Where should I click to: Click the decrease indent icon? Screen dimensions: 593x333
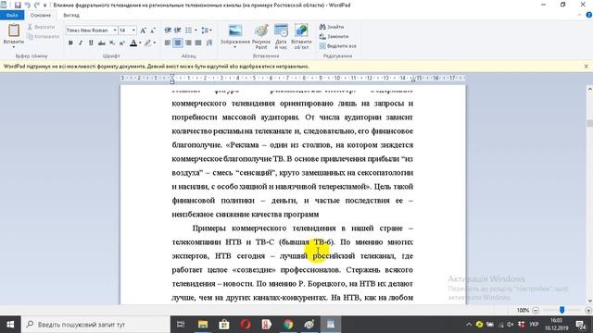tap(168, 31)
